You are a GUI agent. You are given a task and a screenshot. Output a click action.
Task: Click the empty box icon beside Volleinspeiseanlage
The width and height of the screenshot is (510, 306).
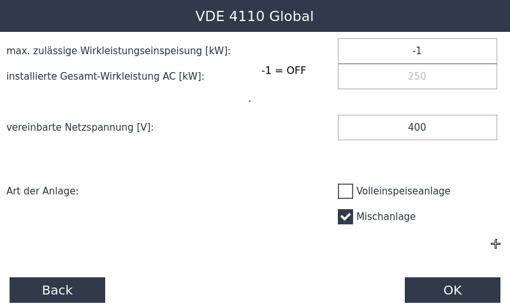(x=346, y=191)
